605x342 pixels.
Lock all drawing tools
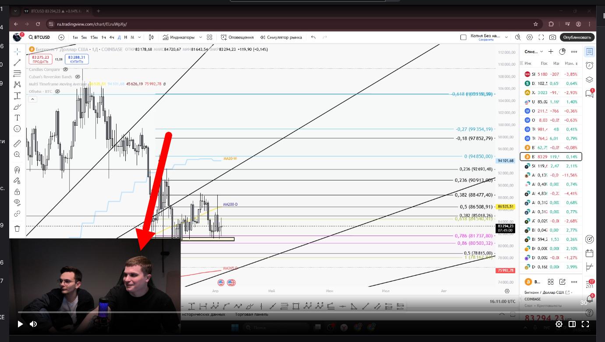coord(17,192)
